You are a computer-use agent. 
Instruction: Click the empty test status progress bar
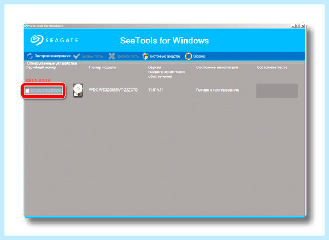coord(277,90)
